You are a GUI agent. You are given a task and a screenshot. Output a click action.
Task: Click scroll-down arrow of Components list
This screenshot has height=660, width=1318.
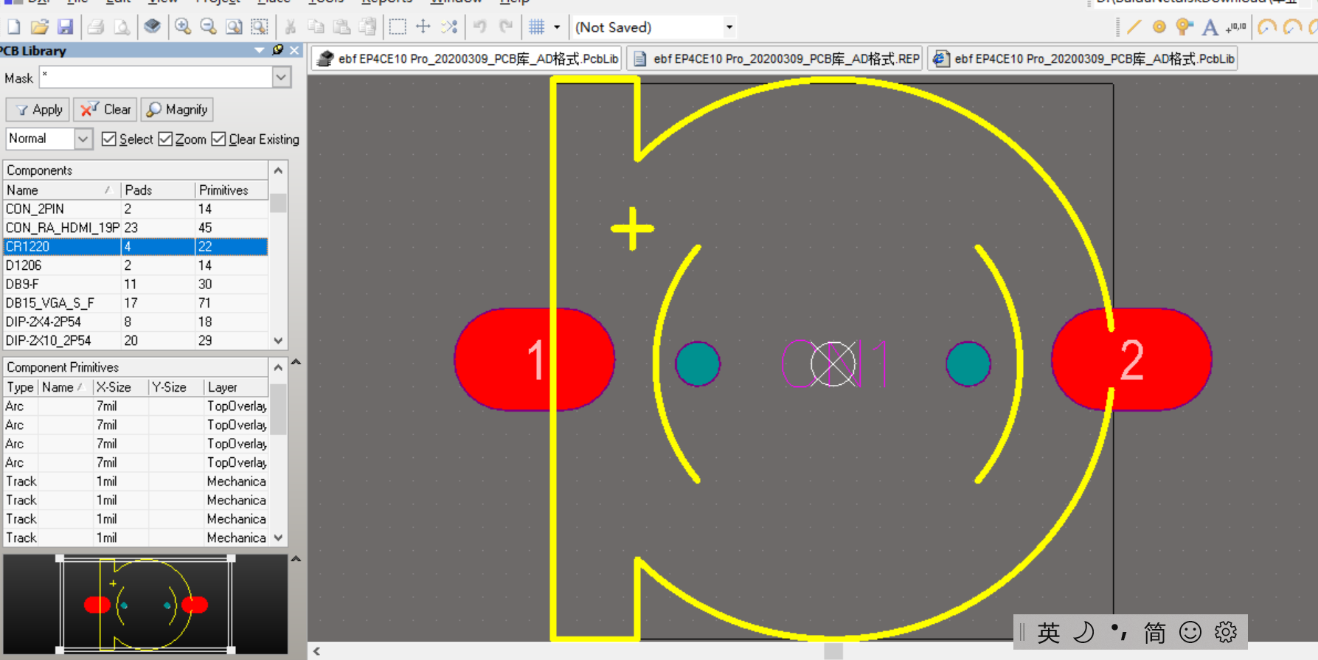(278, 341)
